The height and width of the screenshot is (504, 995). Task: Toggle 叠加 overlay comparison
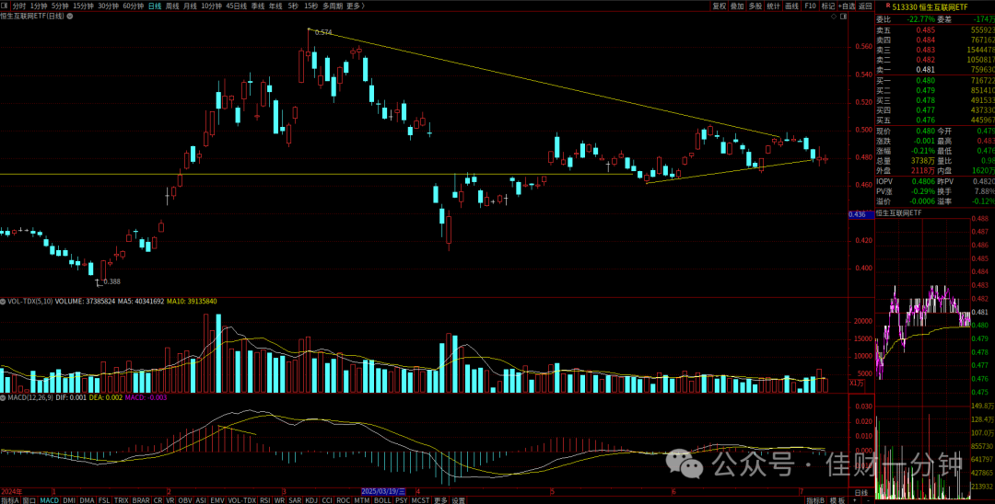pyautogui.click(x=737, y=6)
